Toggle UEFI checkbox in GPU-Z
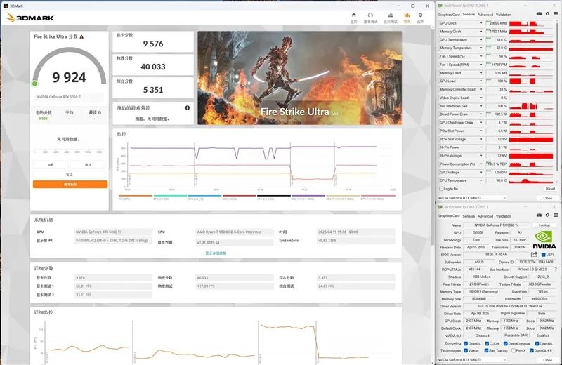Screen dimensions: 562x365 point(543,255)
